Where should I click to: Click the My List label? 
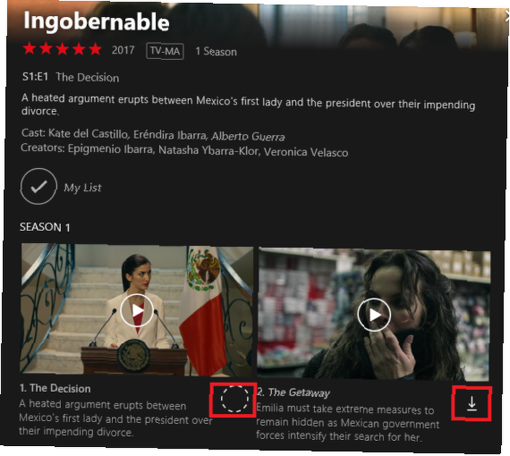[x=83, y=188]
